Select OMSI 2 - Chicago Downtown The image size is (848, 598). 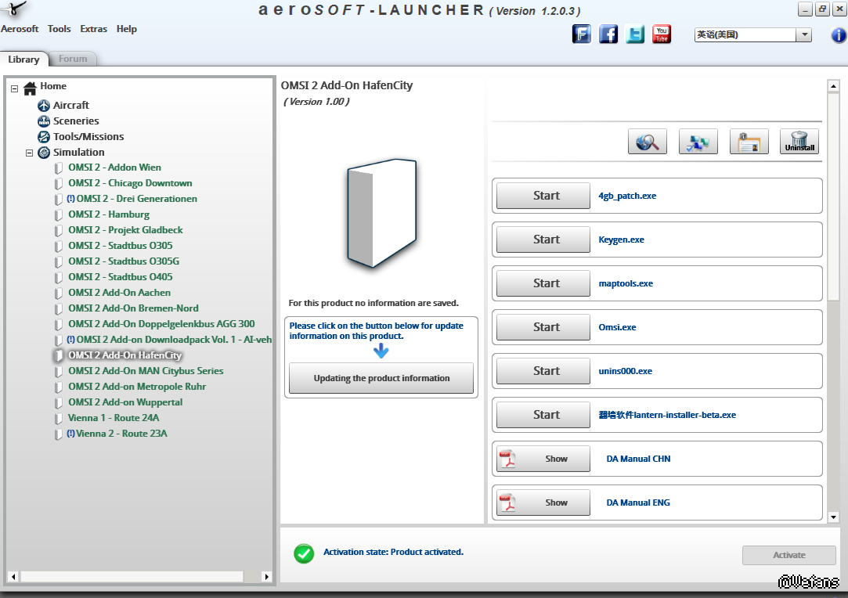(x=130, y=183)
